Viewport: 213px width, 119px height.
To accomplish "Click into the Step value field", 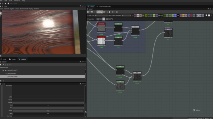I will pos(48,114).
